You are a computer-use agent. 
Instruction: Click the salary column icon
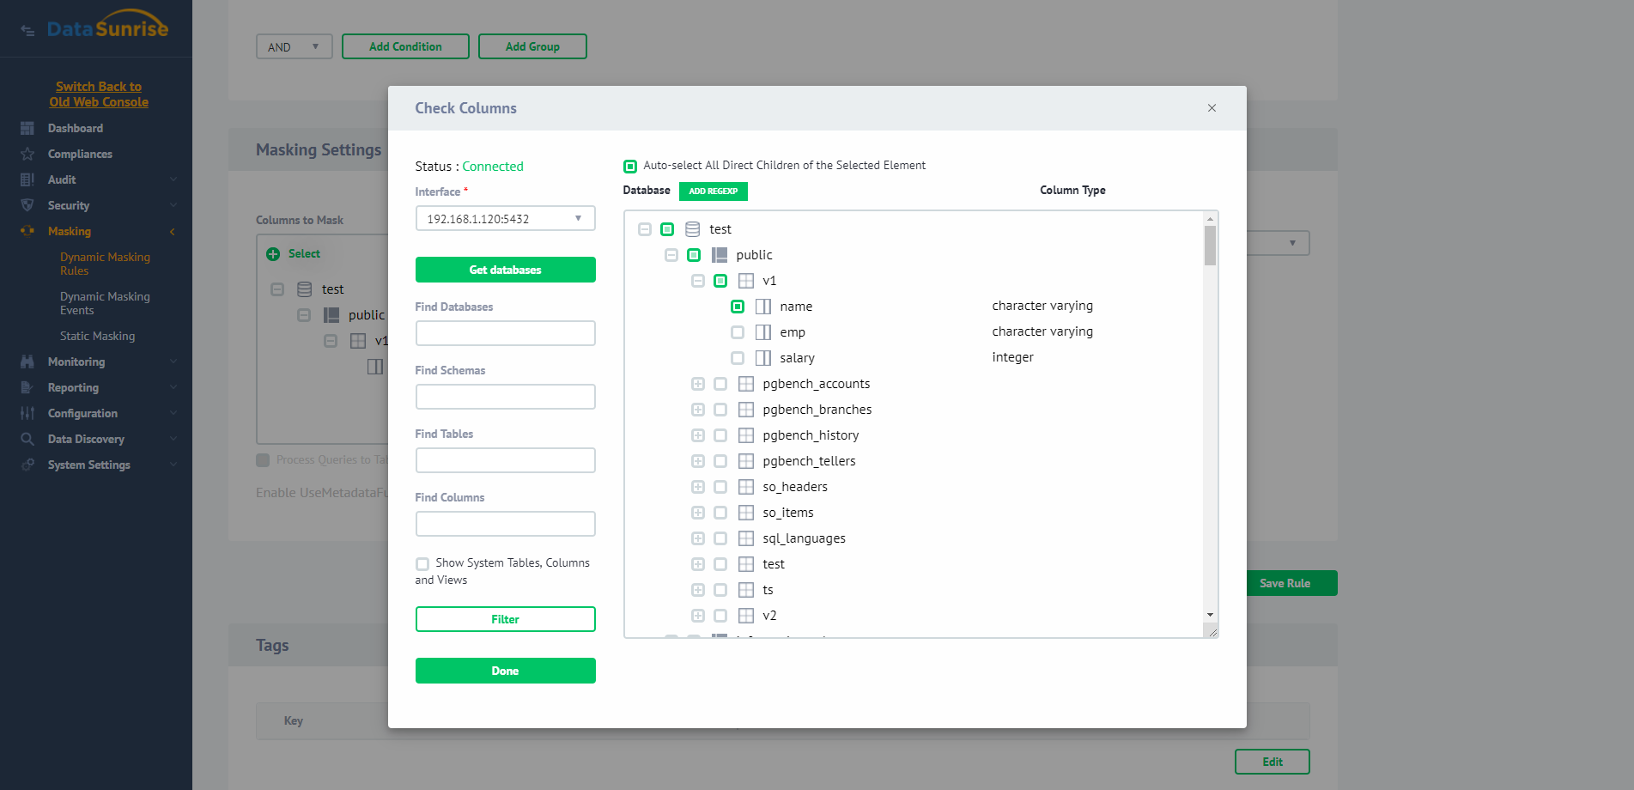(763, 358)
